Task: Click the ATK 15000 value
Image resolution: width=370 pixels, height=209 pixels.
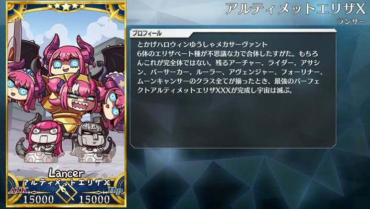Action: click(39, 199)
